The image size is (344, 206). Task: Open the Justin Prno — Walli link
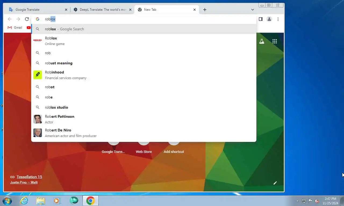click(24, 182)
